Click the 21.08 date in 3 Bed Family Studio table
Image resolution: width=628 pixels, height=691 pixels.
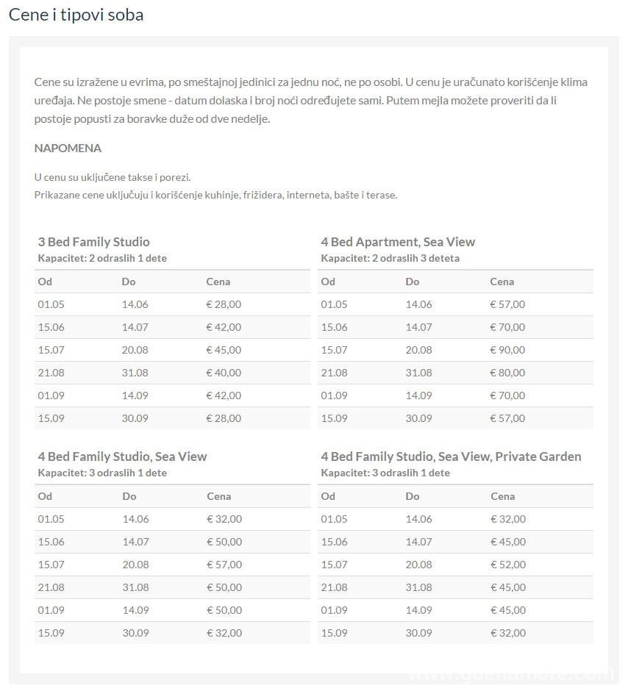[x=51, y=373]
